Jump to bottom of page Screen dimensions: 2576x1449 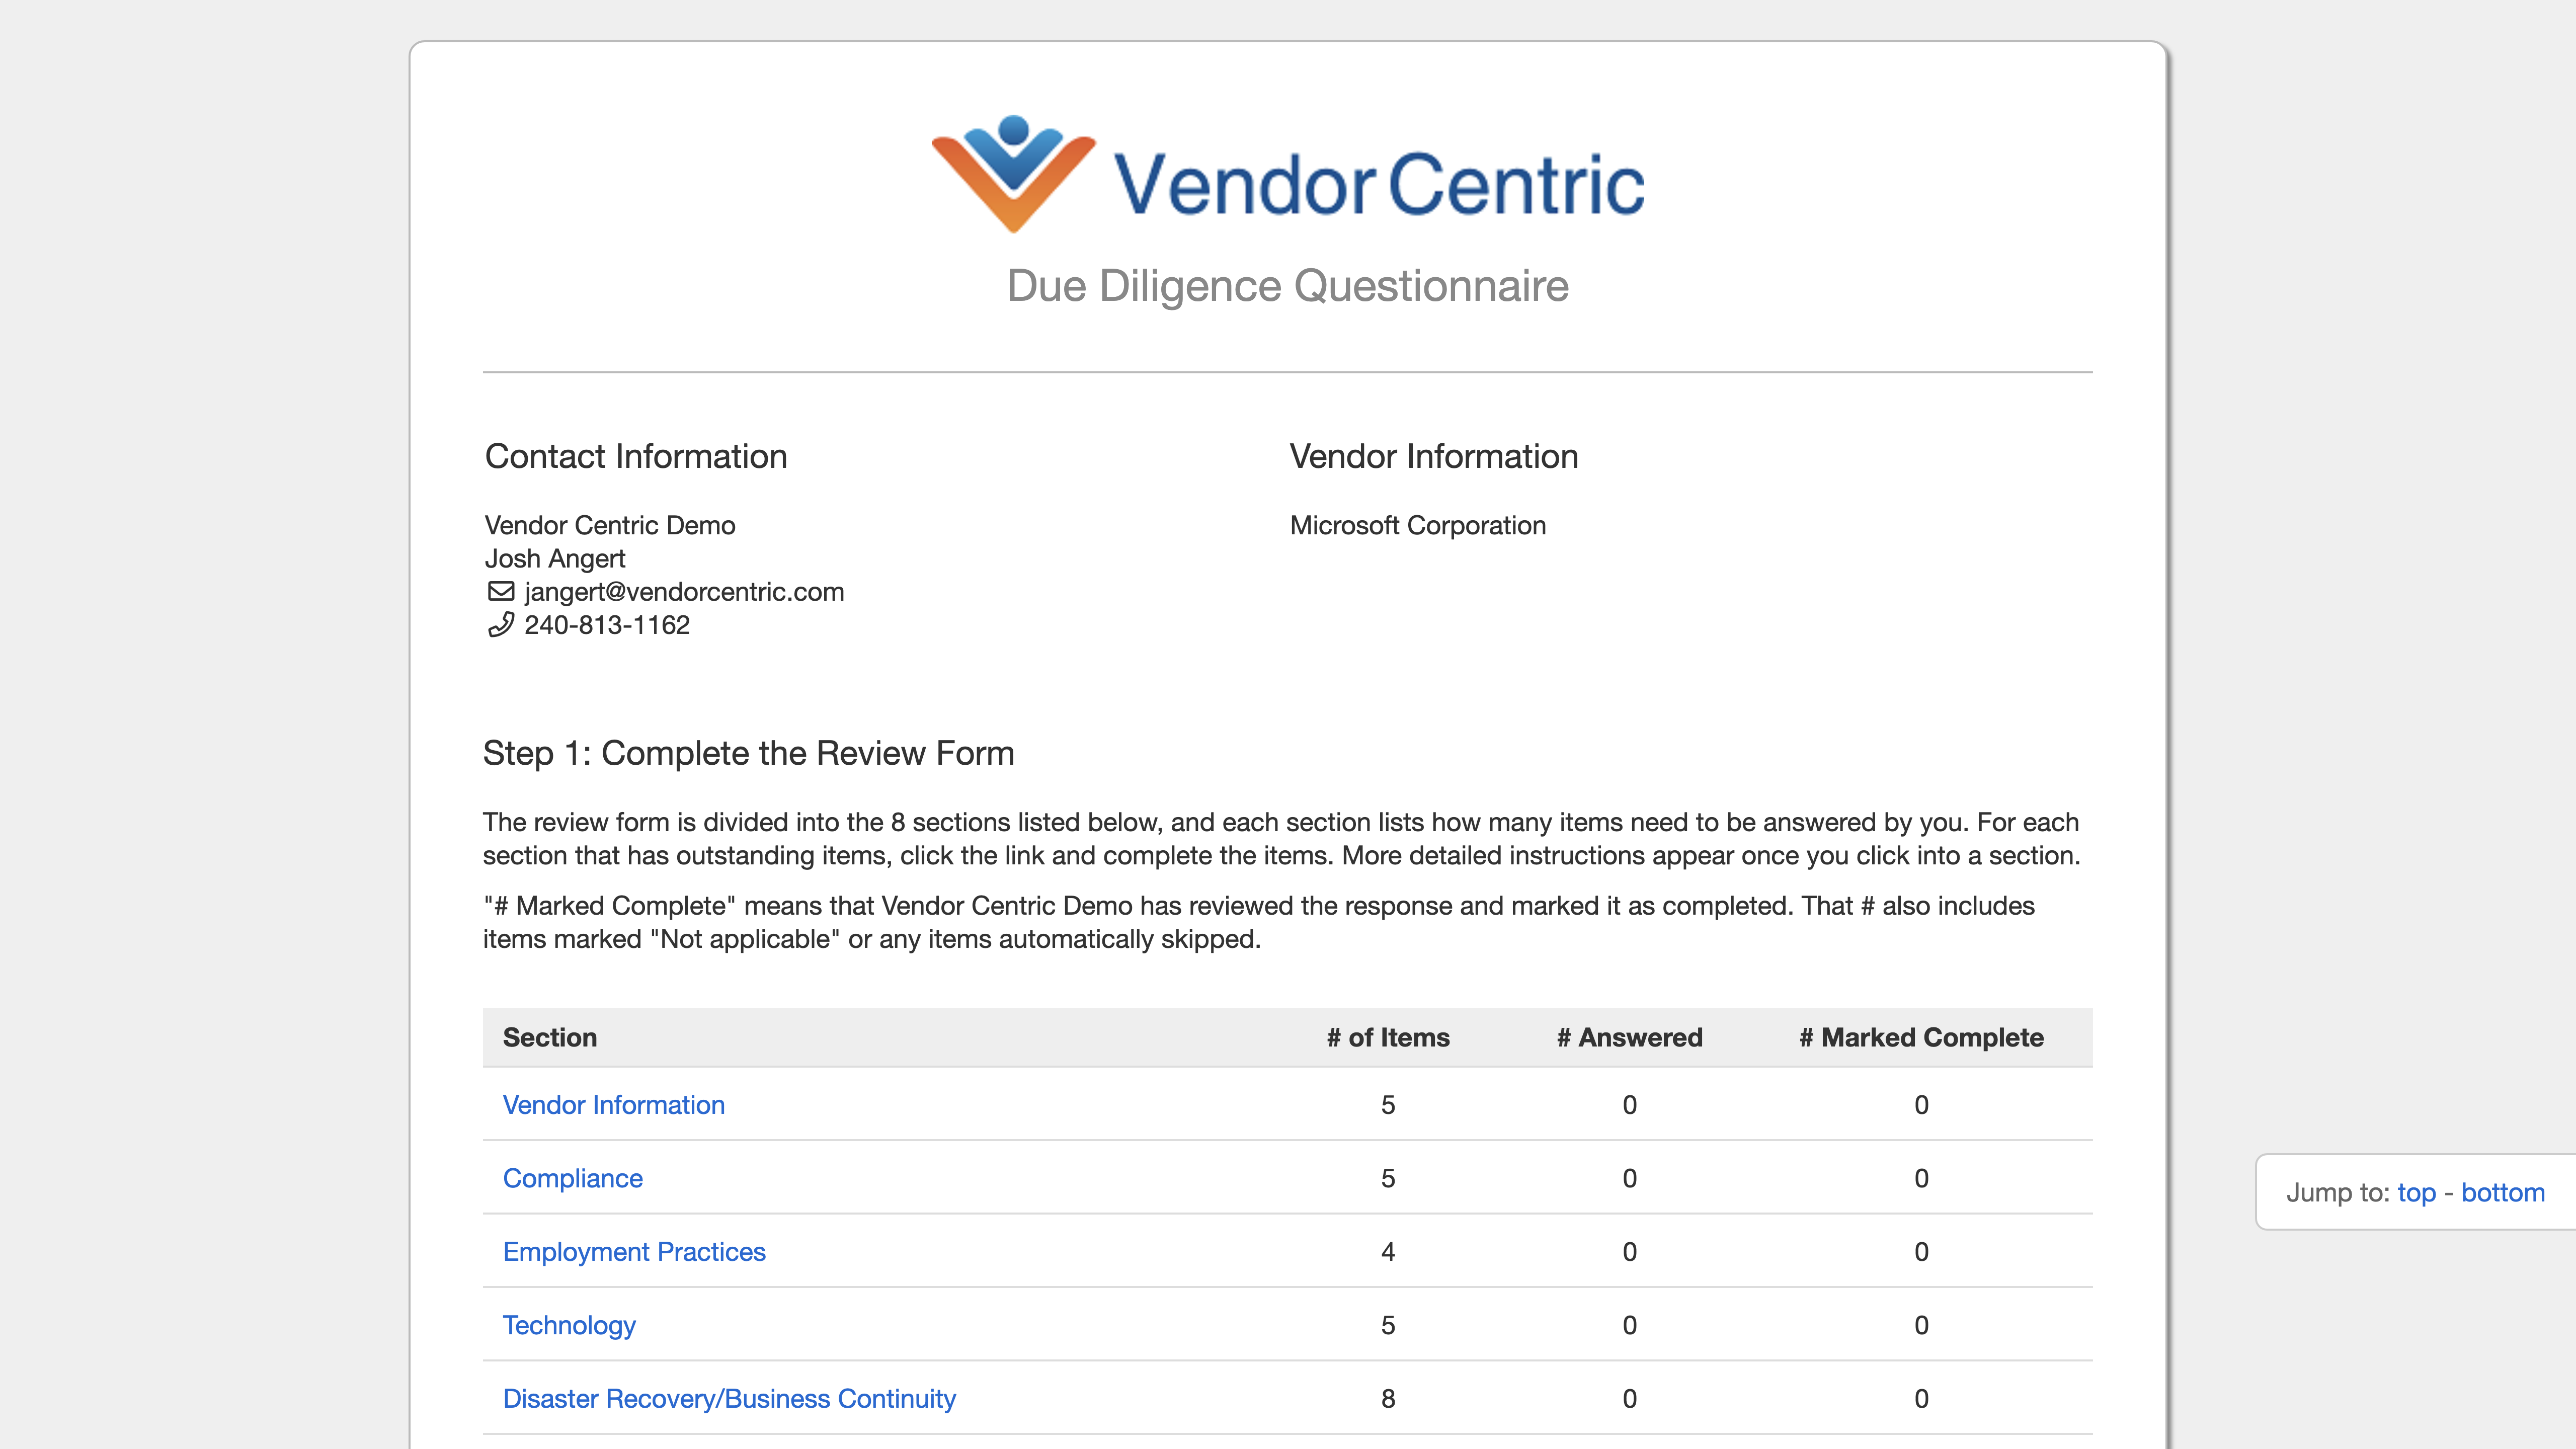tap(2502, 1192)
